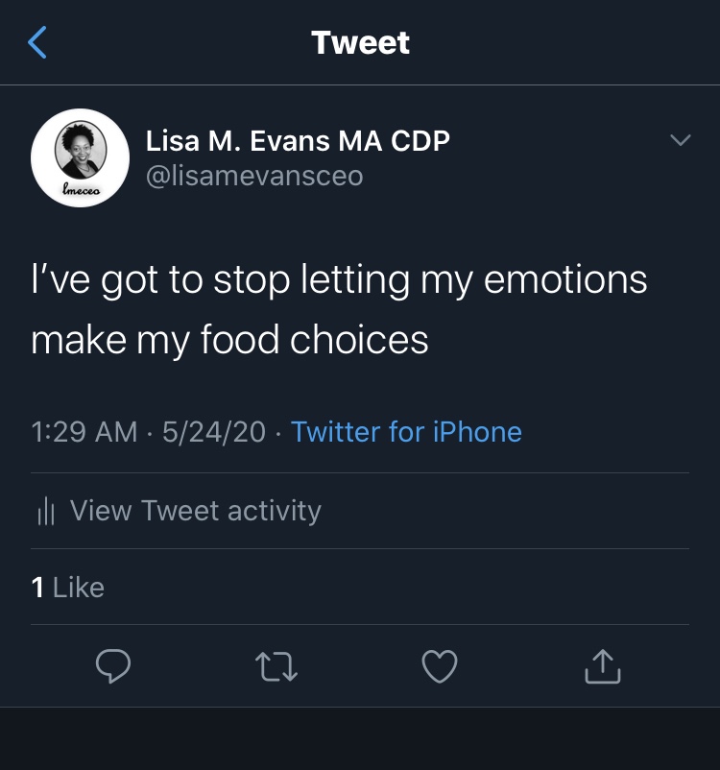Open Lisa M. Evans profile picture
The width and height of the screenshot is (720, 770).
pyautogui.click(x=80, y=149)
